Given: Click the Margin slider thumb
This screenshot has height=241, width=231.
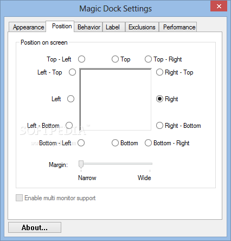Looking at the screenshot, I should pos(81,164).
